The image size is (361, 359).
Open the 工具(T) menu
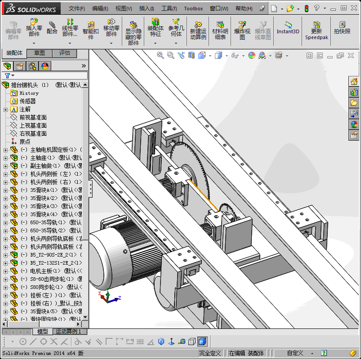coord(169,9)
